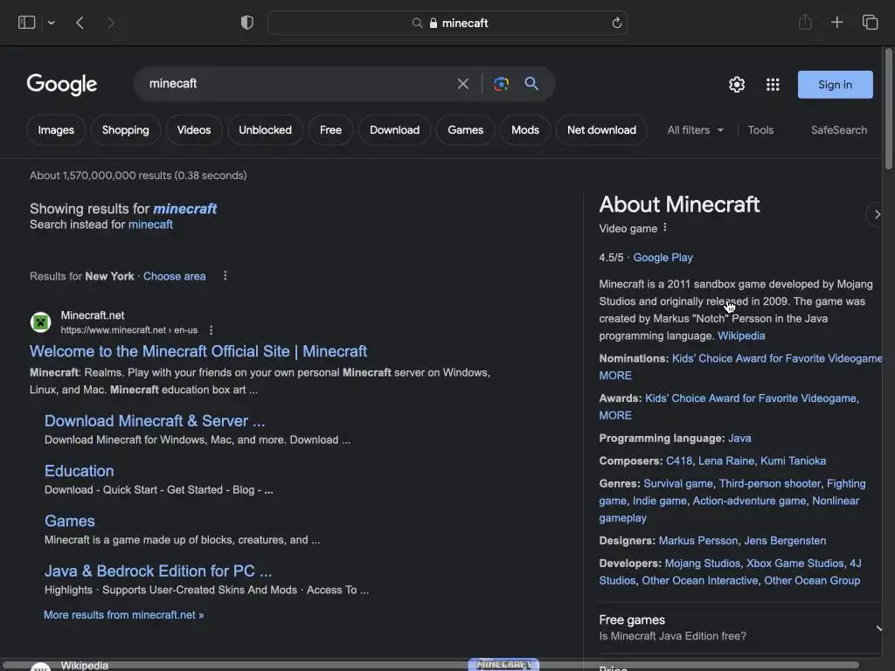Click the Minecraft.net creeper favicon
895x671 pixels.
pyautogui.click(x=40, y=322)
